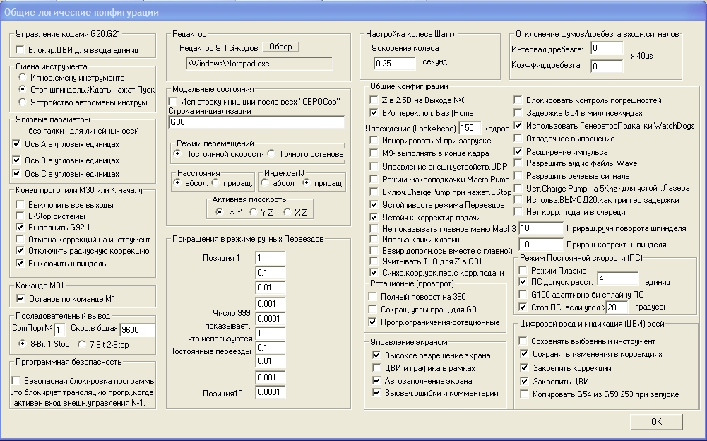Enable Выключить все выходы checkbox
Viewport: 707px width, 441px height.
pos(20,204)
